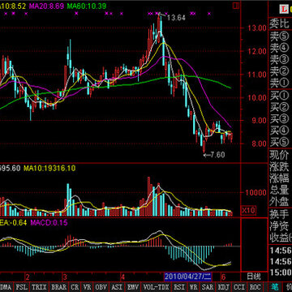
Task: Click the 买② bid level row
Action: click(280, 107)
